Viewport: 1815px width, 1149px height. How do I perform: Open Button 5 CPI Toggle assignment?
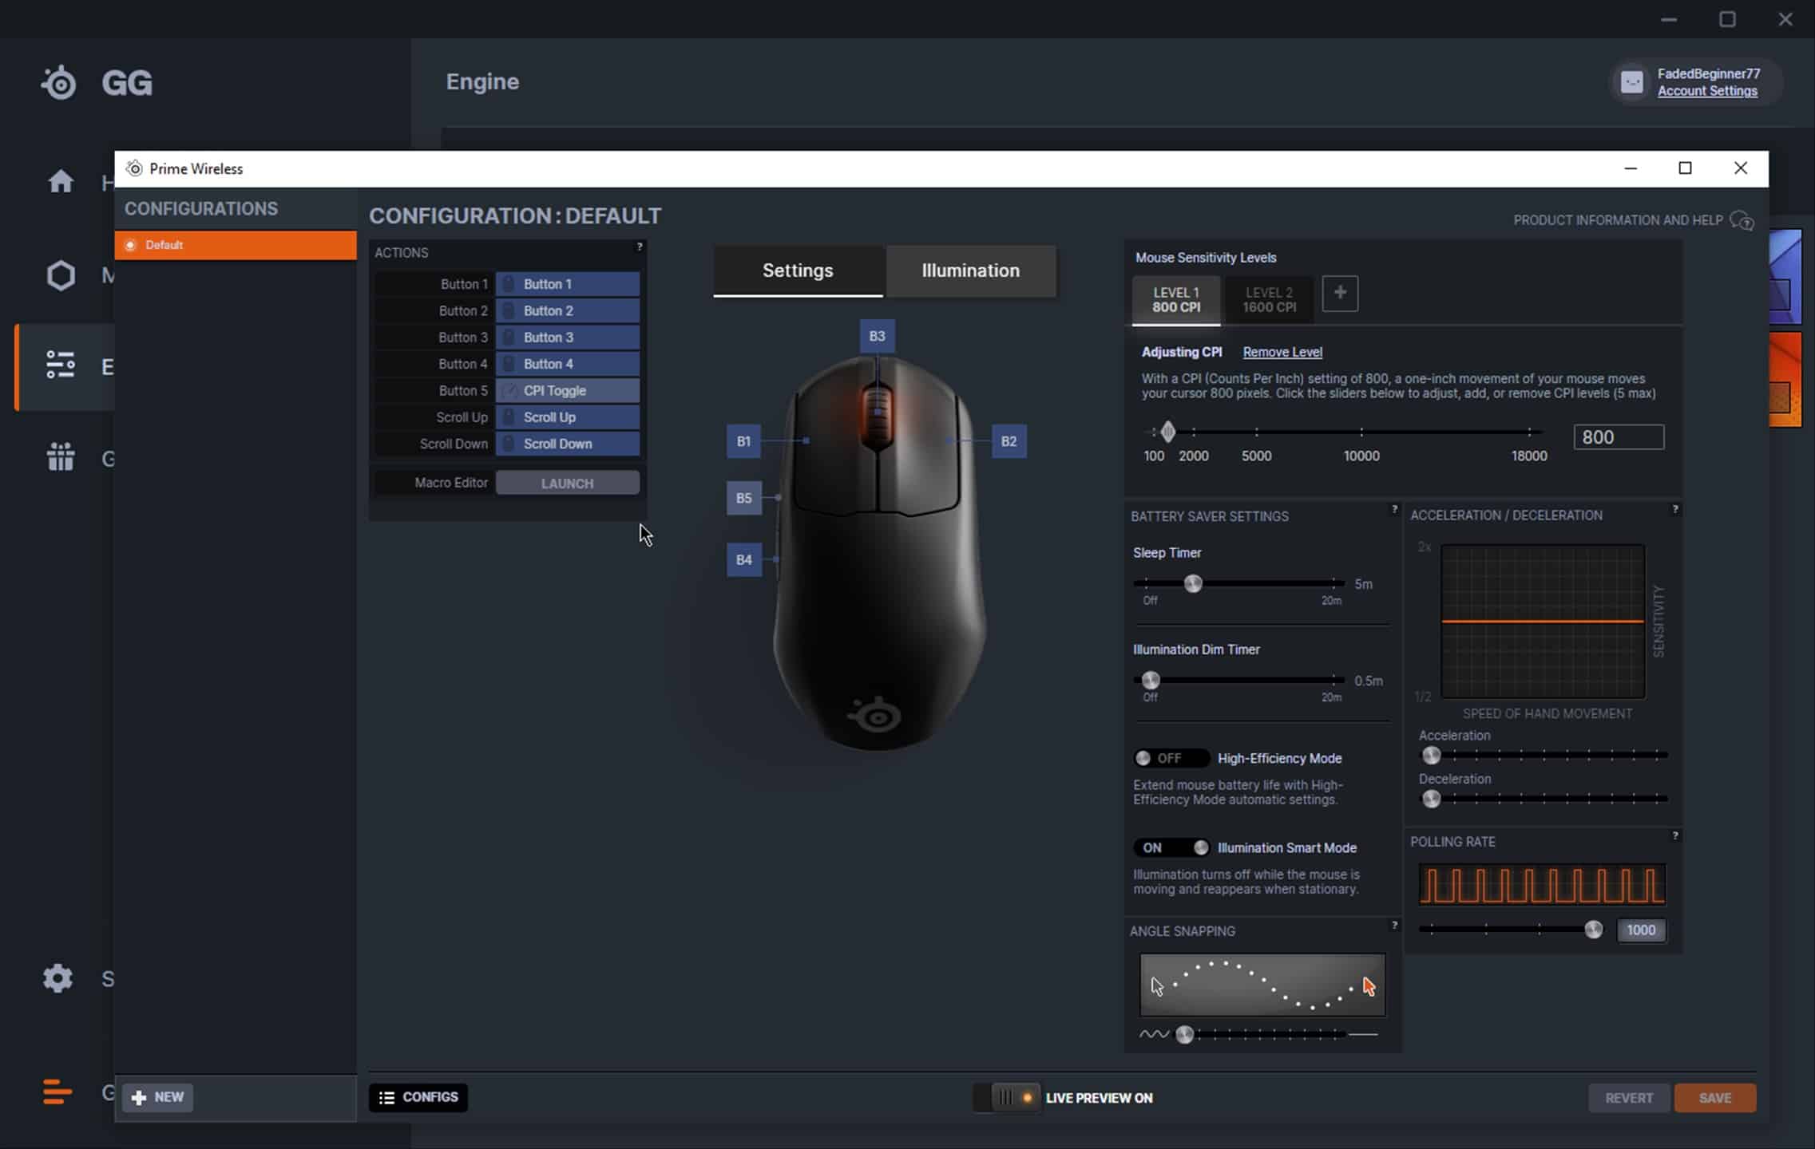coord(568,390)
